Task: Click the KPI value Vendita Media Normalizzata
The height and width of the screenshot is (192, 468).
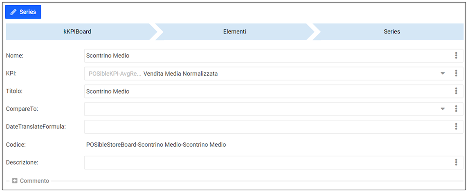Action: coord(180,74)
